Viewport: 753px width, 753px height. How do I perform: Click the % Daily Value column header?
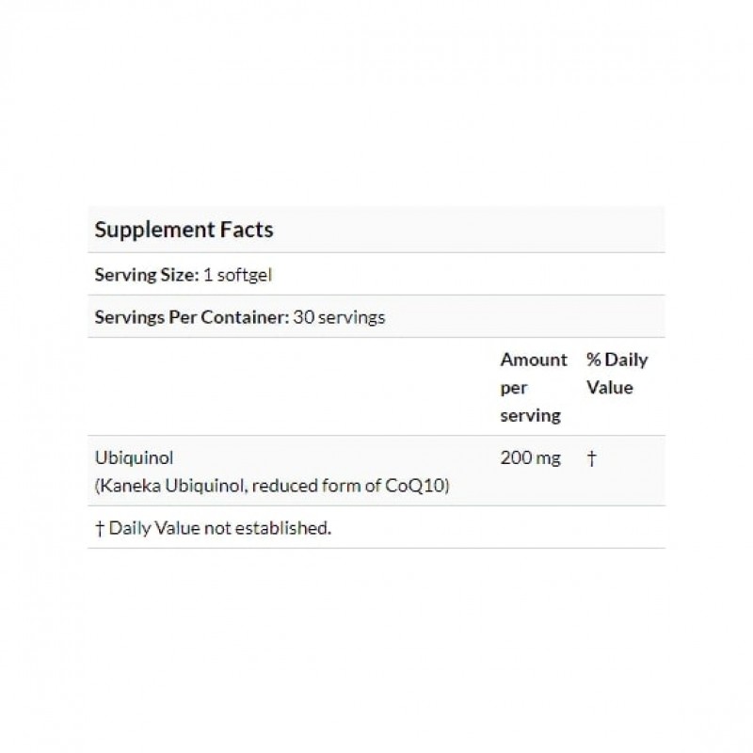[617, 373]
